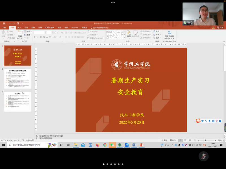Switch to Slide Sorter view icon
Screen dimensions: 226x169
point(185,140)
